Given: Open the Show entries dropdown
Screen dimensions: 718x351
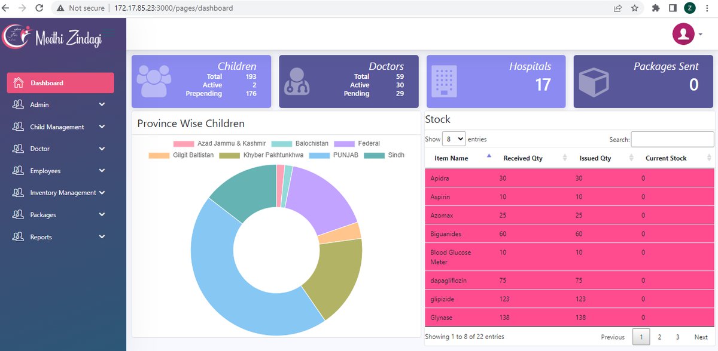Looking at the screenshot, I should (454, 139).
